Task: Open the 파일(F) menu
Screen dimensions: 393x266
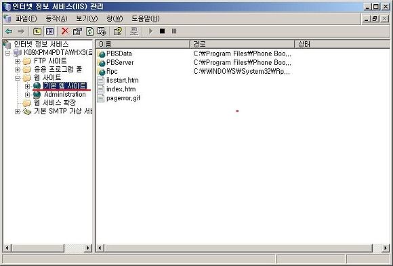Action: click(x=26, y=18)
